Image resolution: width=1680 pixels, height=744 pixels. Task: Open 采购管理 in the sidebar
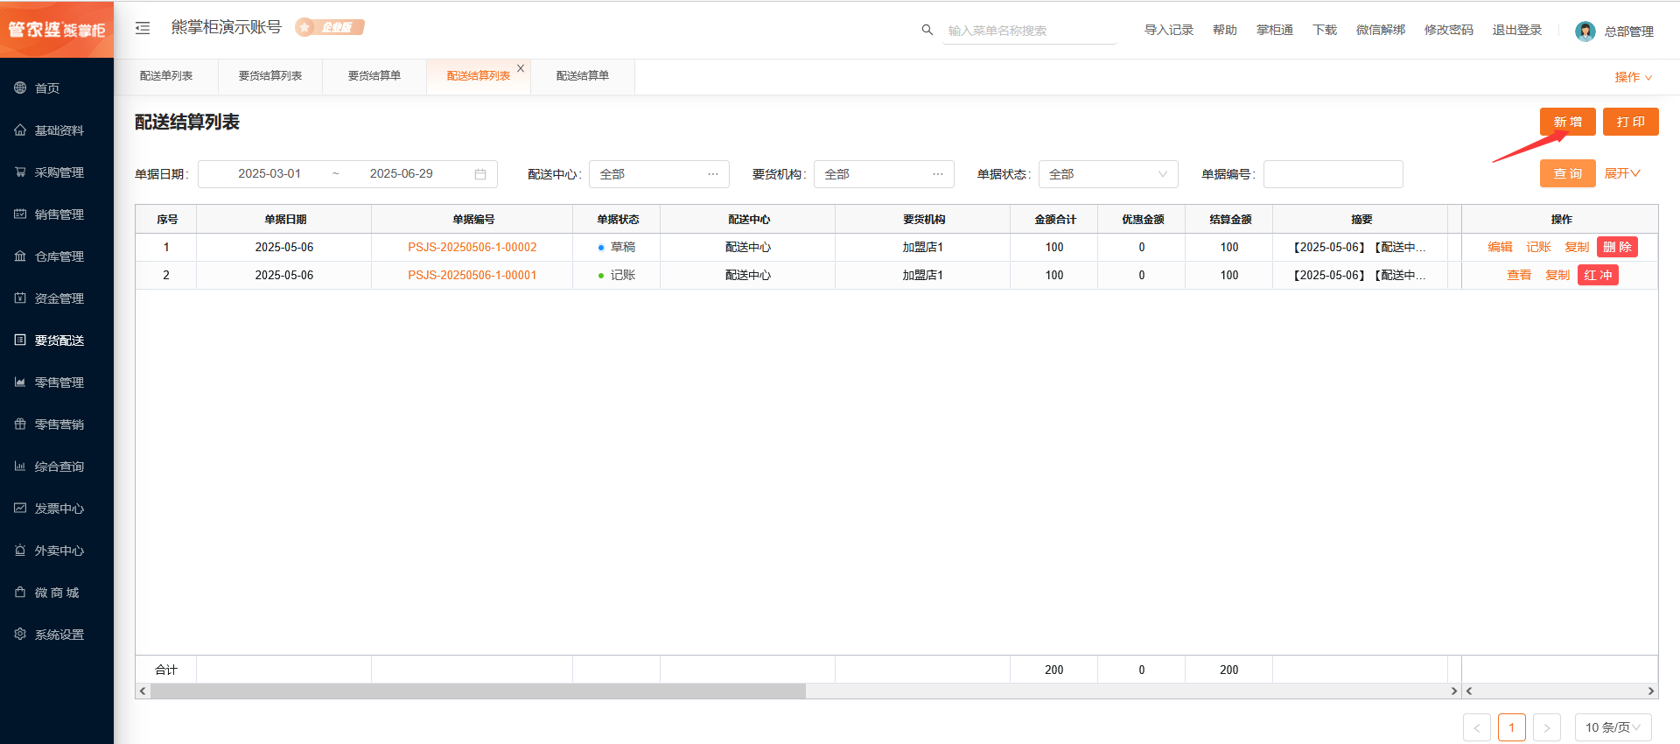point(57,172)
